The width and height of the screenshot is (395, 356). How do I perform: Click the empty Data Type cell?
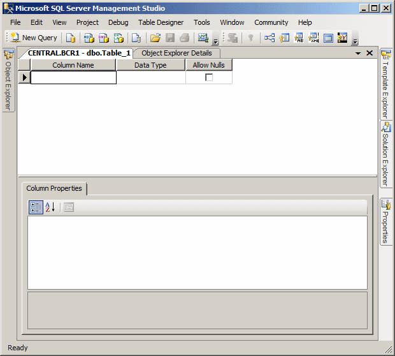pos(151,77)
